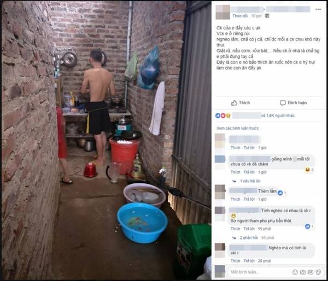Expand 'Xem các bình luận trước'
The height and width of the screenshot is (281, 328).
238,128
